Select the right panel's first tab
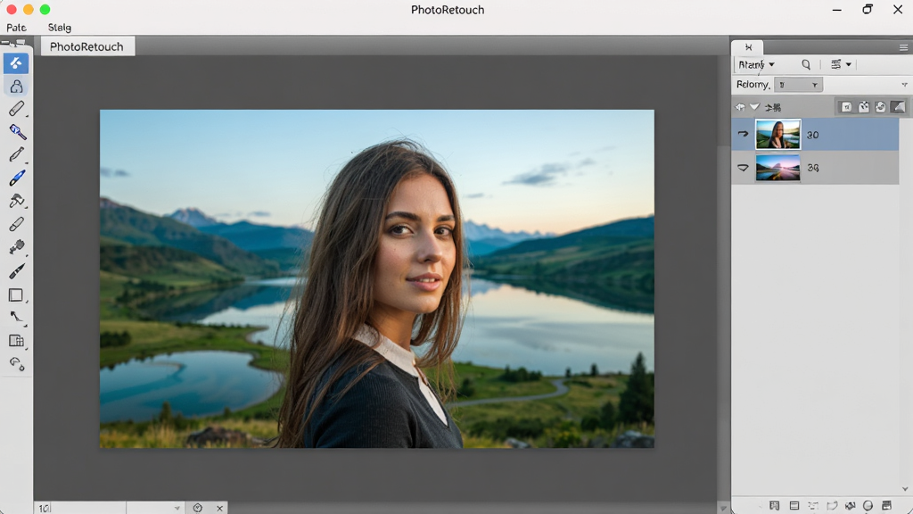 pyautogui.click(x=748, y=47)
